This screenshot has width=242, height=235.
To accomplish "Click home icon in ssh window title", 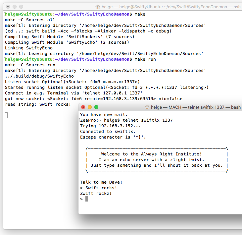I will pyautogui.click(x=98, y=7).
